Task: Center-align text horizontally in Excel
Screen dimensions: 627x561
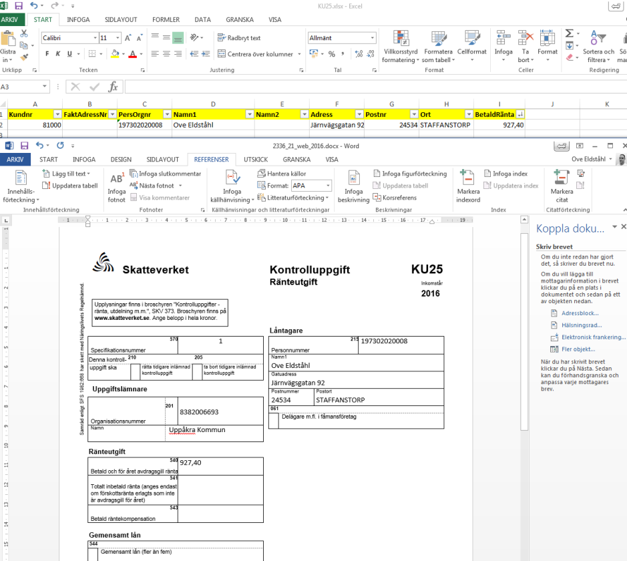Action: tap(166, 53)
